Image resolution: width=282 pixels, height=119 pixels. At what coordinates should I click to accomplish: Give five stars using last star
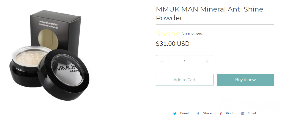click(x=178, y=34)
